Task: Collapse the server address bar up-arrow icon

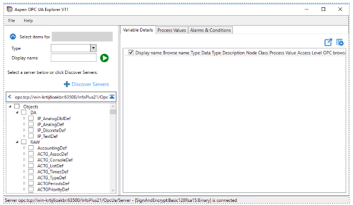Action: click(112, 97)
